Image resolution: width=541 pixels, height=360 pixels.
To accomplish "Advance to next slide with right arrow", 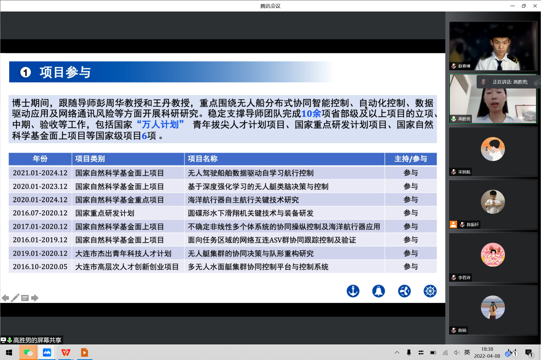I will click(x=35, y=298).
